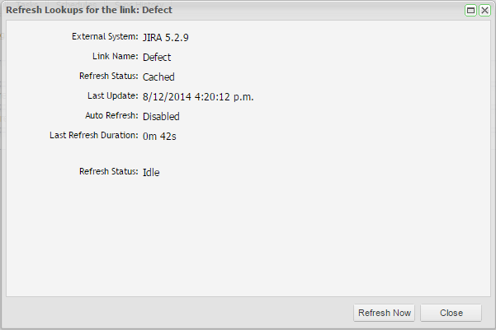This screenshot has width=496, height=330.
Task: Click the 'Defect' link name value
Action: (157, 57)
